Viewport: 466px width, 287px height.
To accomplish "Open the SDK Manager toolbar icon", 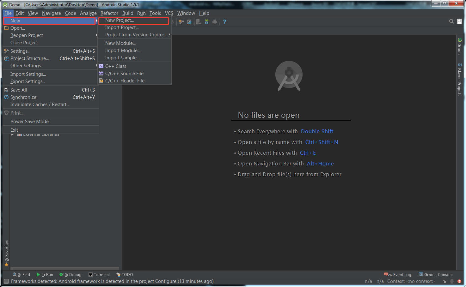I will tap(207, 22).
